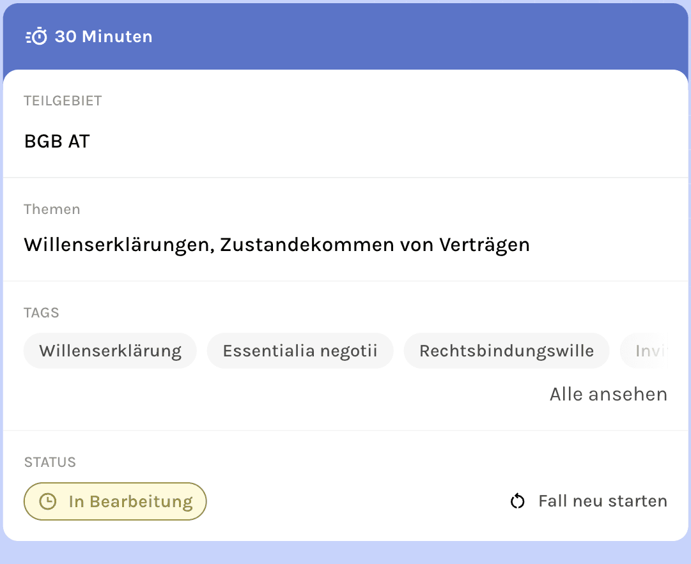Viewport: 691px width, 564px height.
Task: Select the circular refresh icon beside Fall neu starten
Action: (x=517, y=501)
